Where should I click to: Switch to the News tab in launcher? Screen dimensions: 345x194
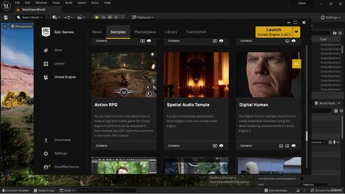[x=97, y=32]
